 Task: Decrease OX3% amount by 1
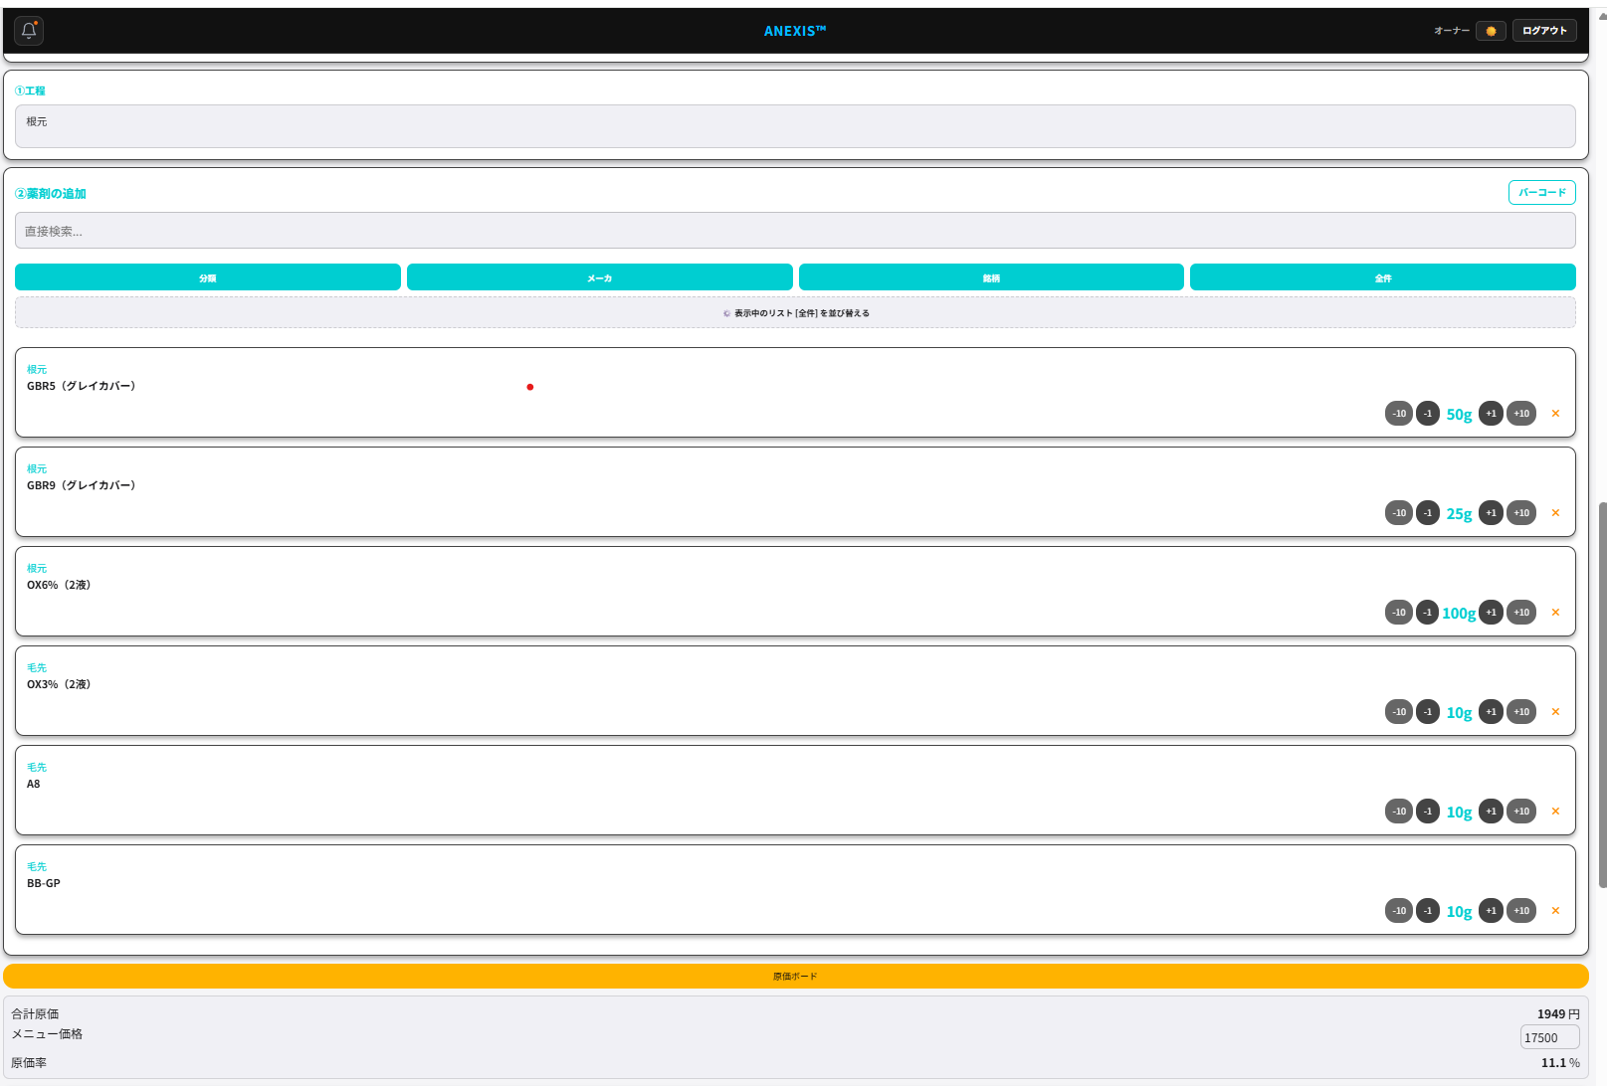1428,712
